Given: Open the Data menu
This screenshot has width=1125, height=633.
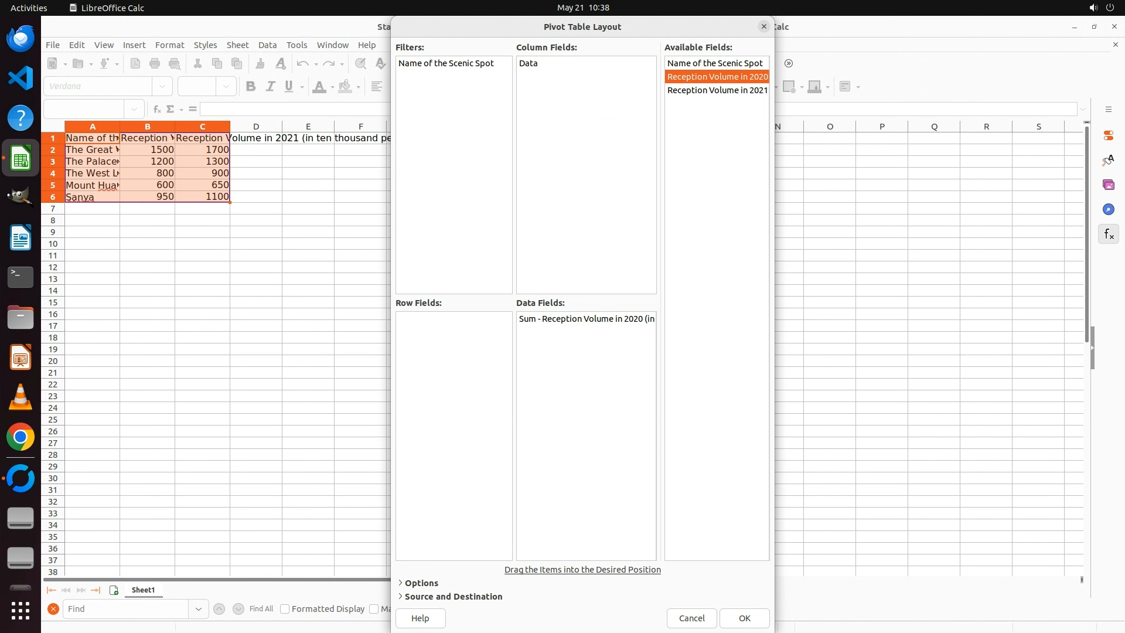Looking at the screenshot, I should click(x=267, y=45).
